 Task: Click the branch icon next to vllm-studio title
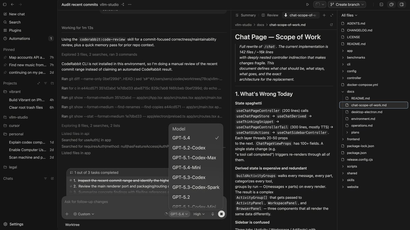click(x=123, y=4)
